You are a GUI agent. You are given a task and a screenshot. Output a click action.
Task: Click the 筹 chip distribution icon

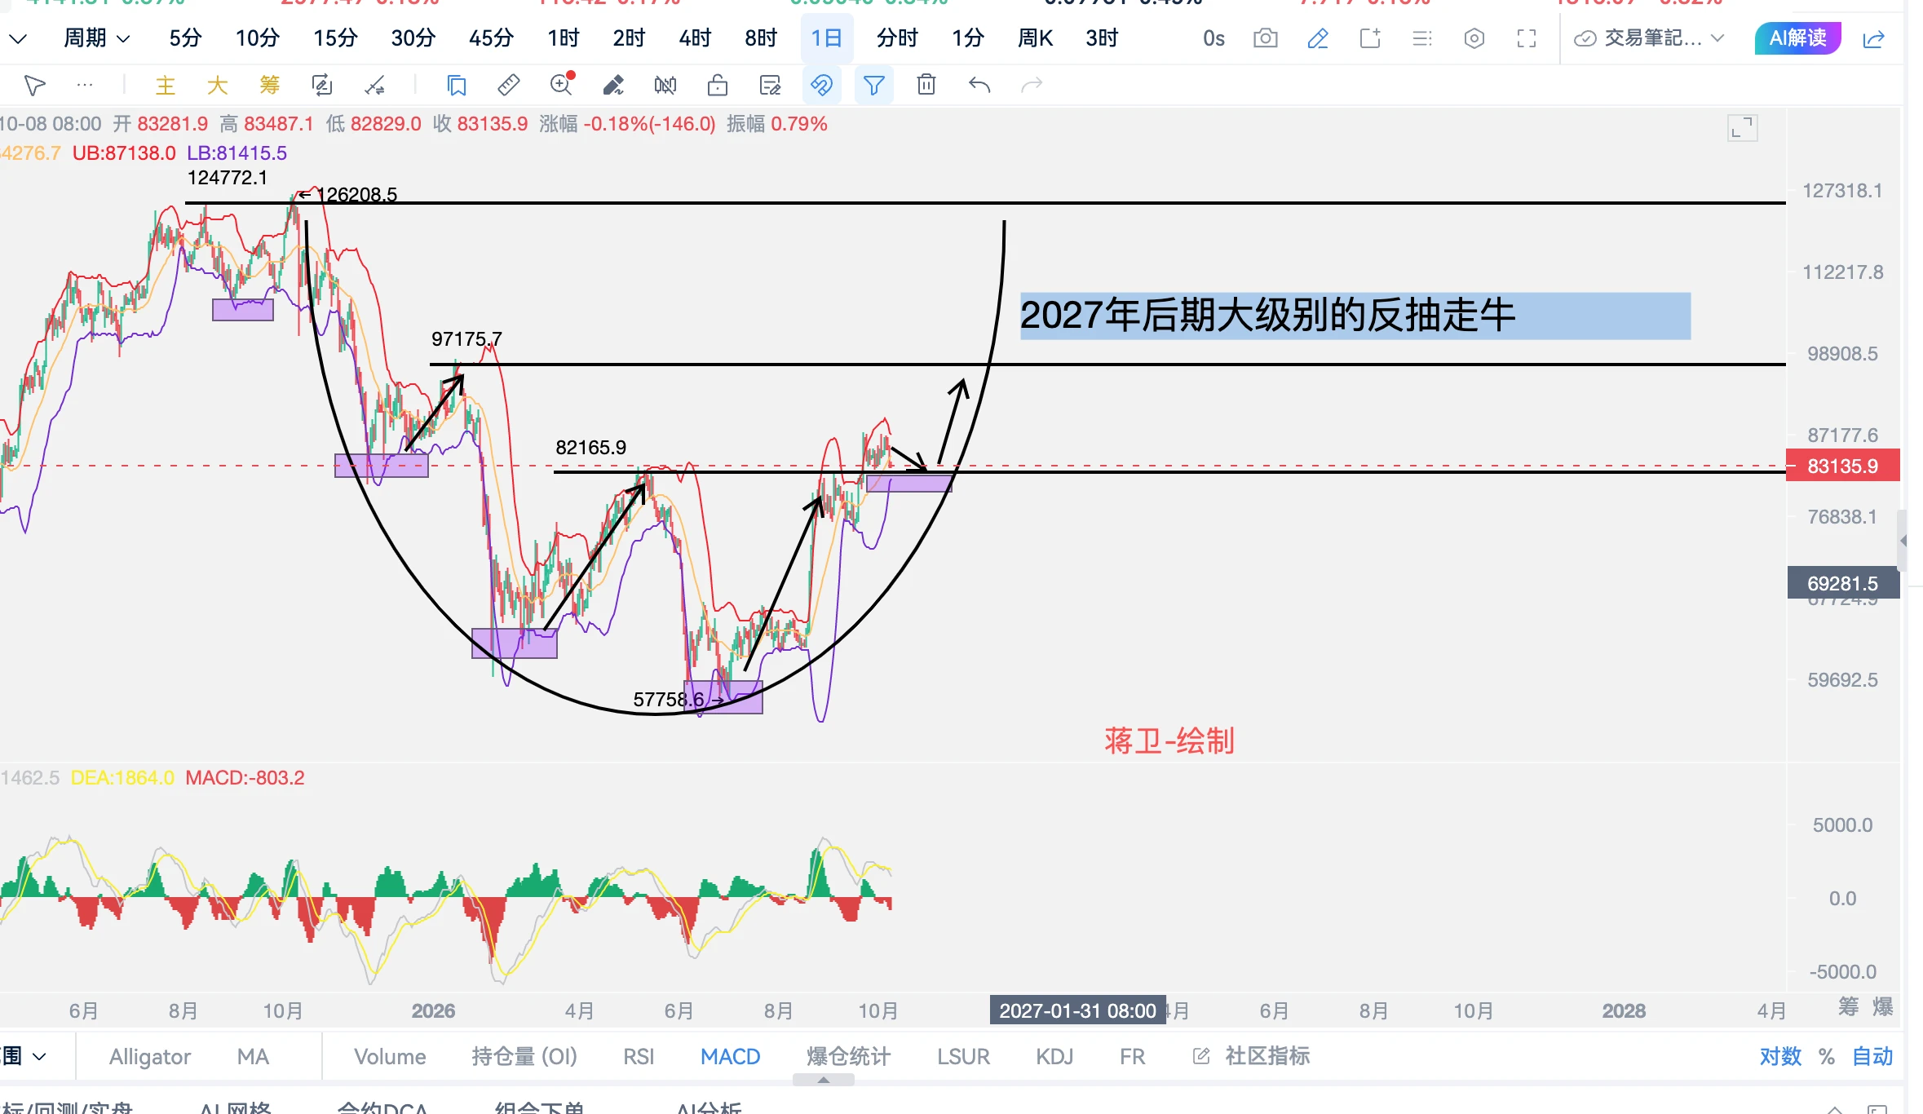click(270, 85)
